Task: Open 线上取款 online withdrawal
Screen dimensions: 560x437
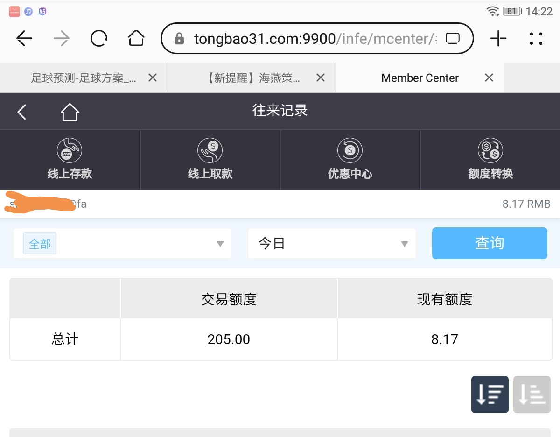Action: (210, 160)
